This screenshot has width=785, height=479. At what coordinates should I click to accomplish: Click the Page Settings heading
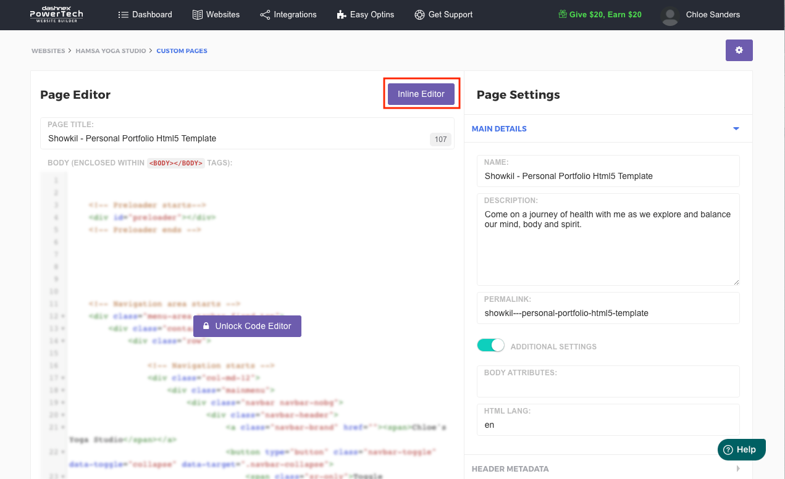pos(518,94)
